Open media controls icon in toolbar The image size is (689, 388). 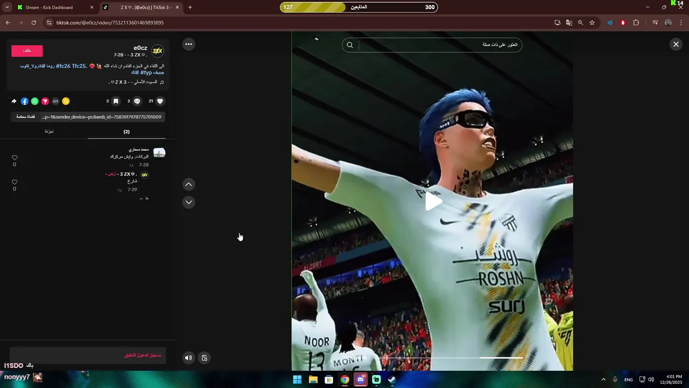(x=655, y=23)
